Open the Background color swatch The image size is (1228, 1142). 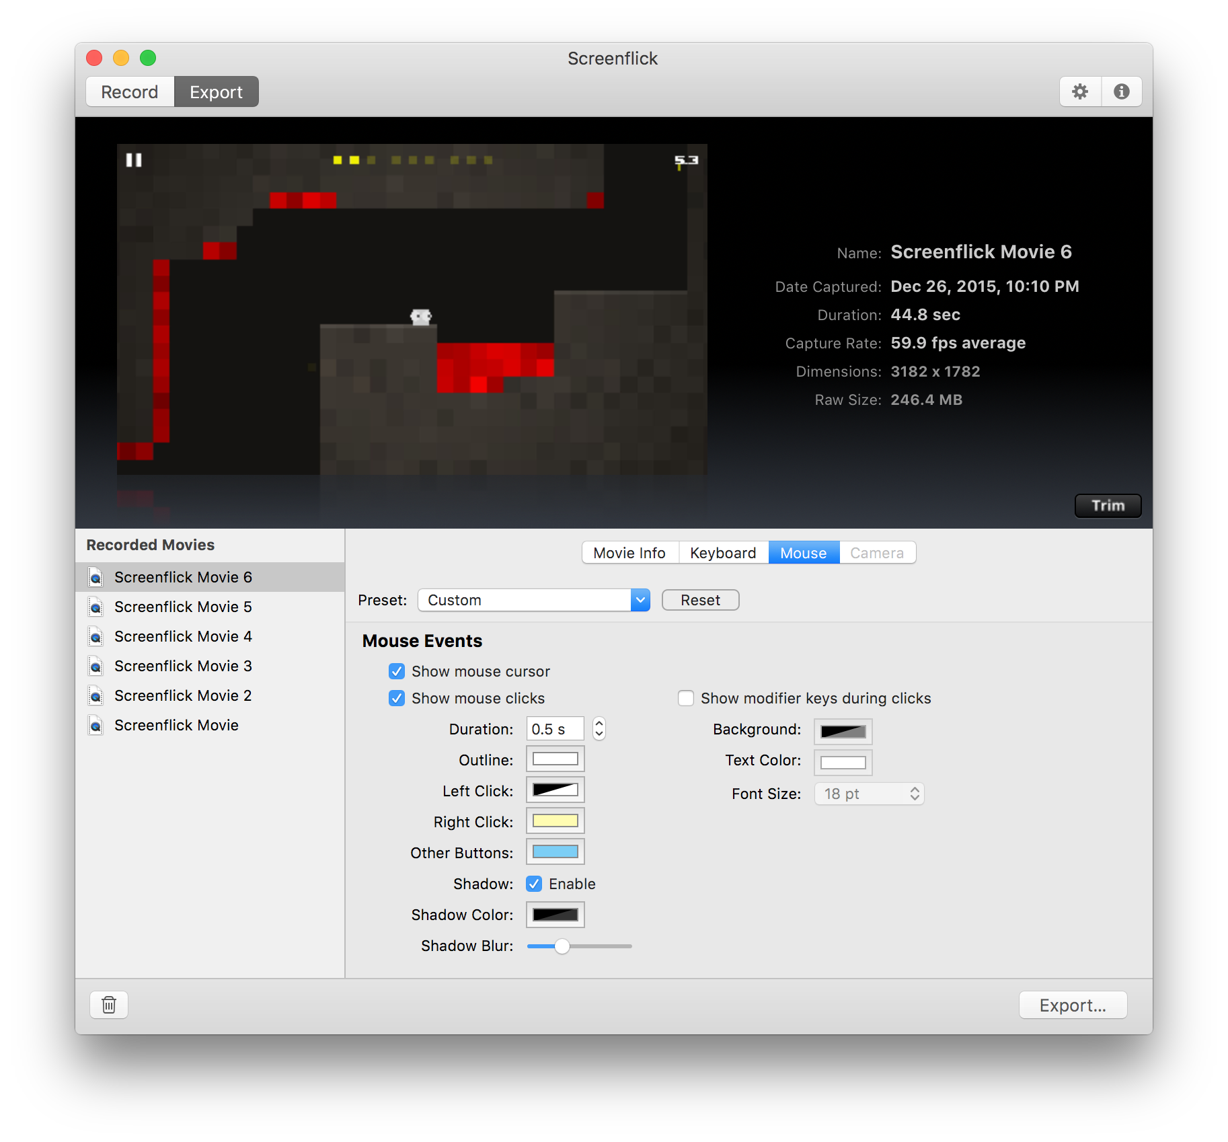pyautogui.click(x=843, y=732)
